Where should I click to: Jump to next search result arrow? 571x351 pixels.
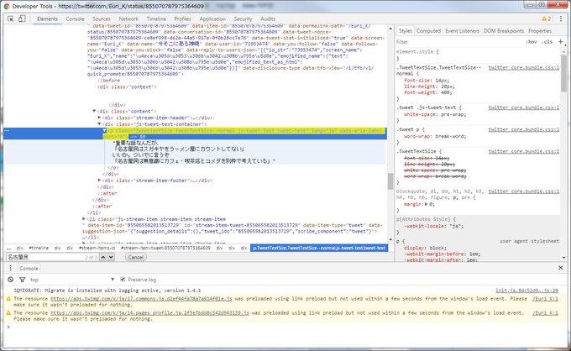tap(111, 257)
